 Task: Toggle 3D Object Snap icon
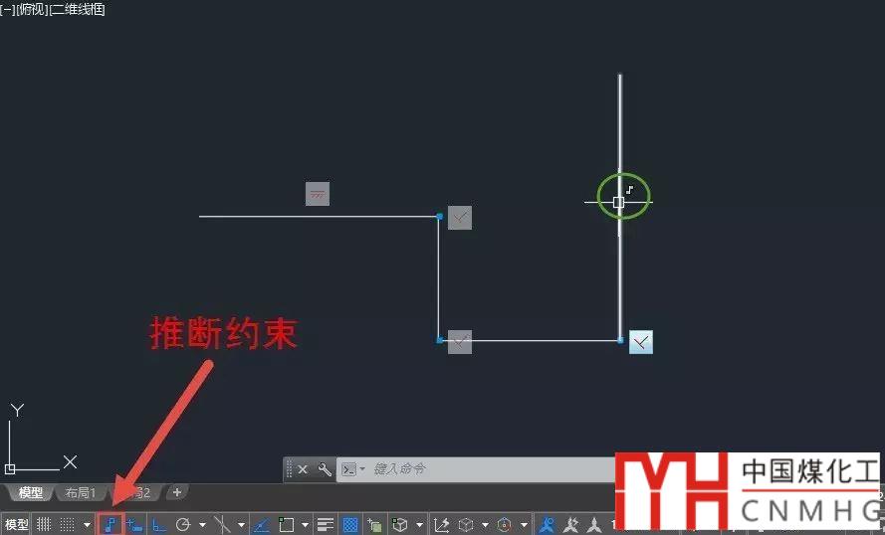pos(400,525)
